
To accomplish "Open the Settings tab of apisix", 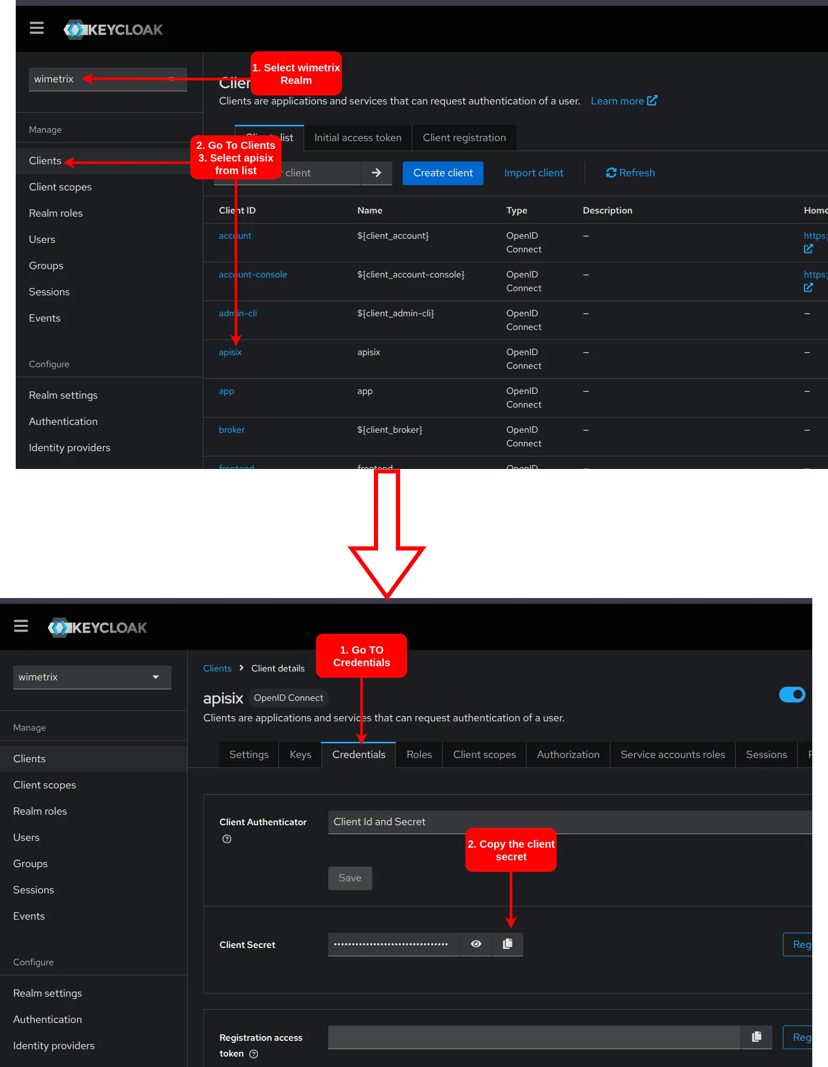I will click(249, 754).
